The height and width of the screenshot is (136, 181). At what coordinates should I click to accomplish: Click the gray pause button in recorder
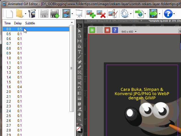point(100,30)
